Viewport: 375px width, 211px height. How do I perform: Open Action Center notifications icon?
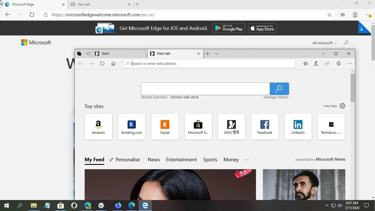[x=366, y=206]
